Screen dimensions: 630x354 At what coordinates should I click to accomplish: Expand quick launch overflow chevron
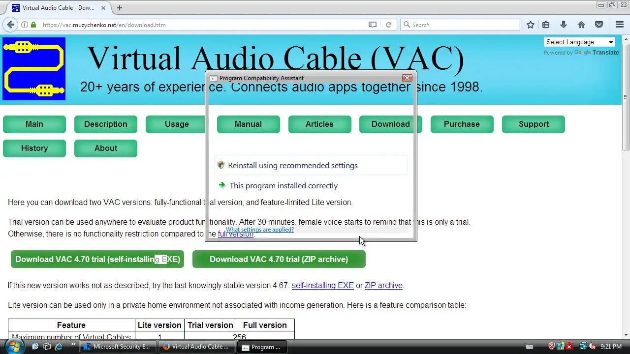pyautogui.click(x=73, y=345)
